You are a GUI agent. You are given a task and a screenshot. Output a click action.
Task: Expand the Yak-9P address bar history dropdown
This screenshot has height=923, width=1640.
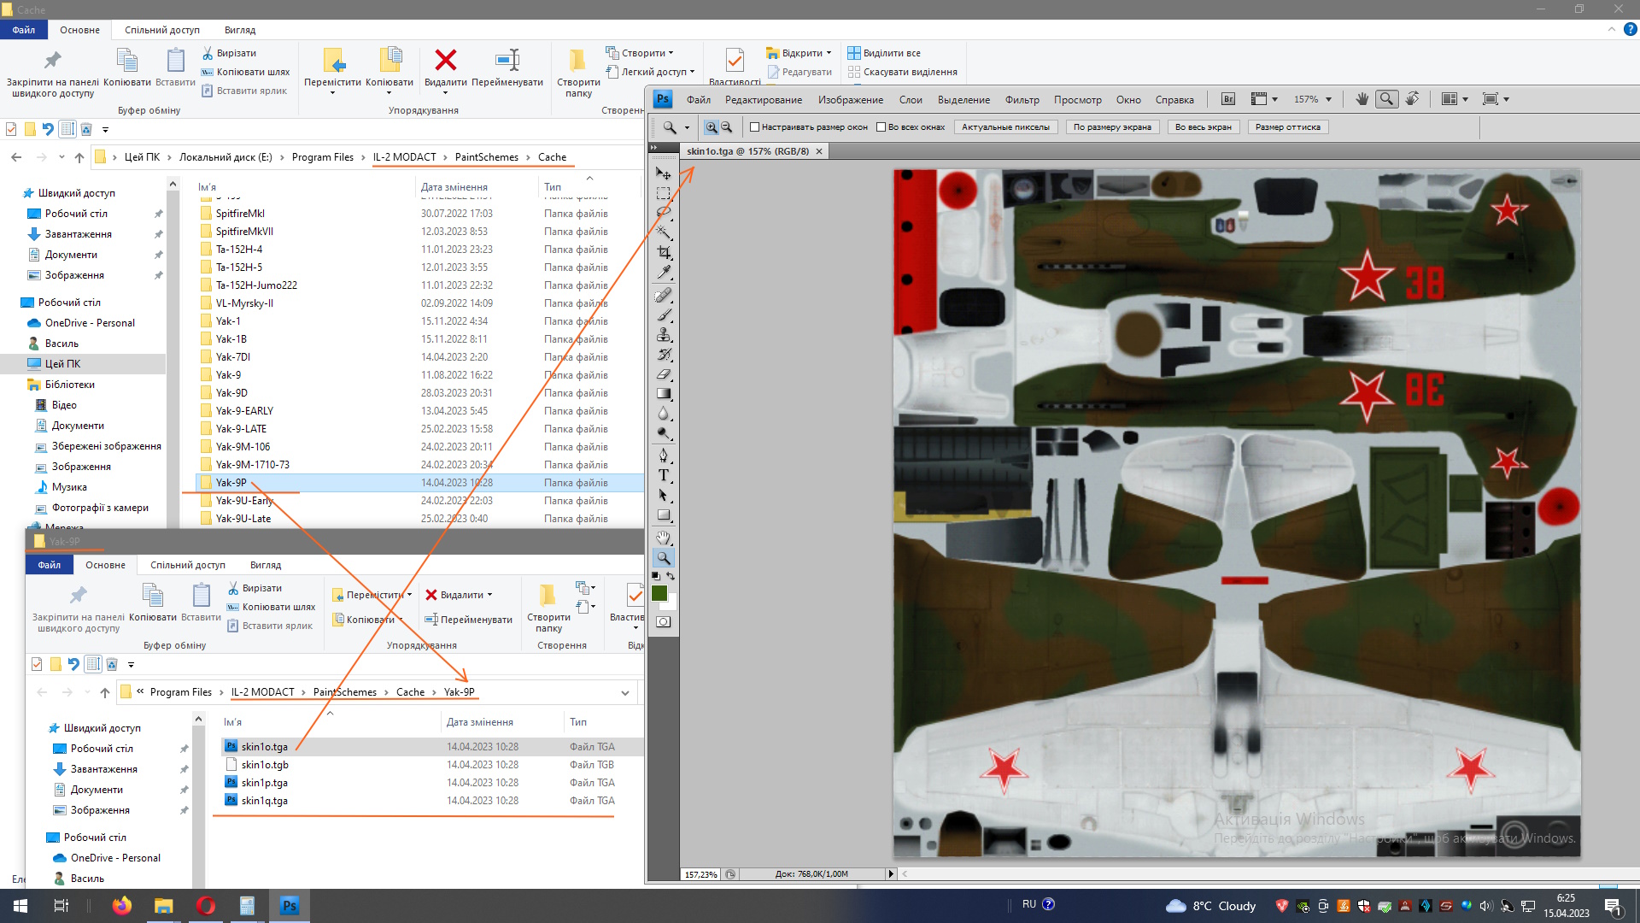pos(625,693)
